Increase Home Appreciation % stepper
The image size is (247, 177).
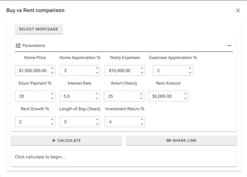pyautogui.click(x=97, y=68)
